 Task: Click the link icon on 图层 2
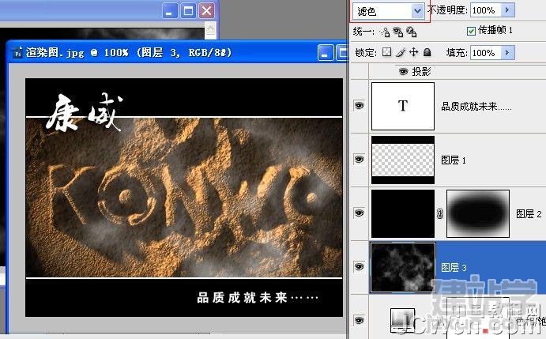point(440,213)
